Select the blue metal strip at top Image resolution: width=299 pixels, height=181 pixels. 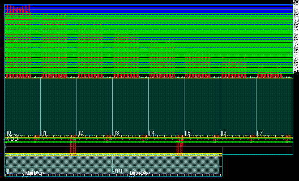point(149,9)
